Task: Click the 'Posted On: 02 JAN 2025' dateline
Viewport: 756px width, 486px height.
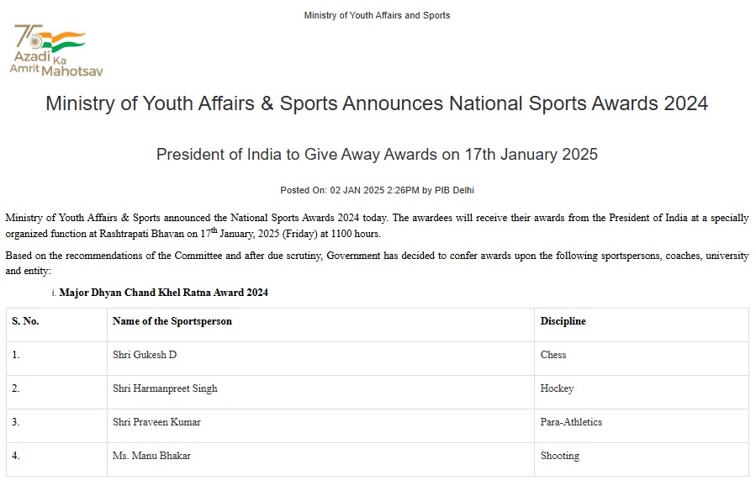Action: pos(377,190)
